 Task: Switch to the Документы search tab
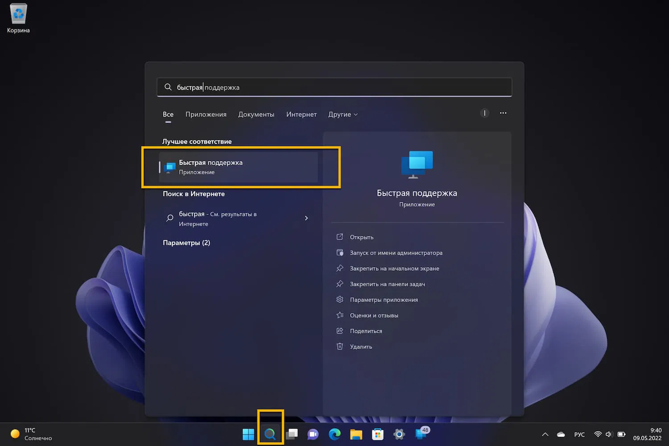click(x=256, y=114)
